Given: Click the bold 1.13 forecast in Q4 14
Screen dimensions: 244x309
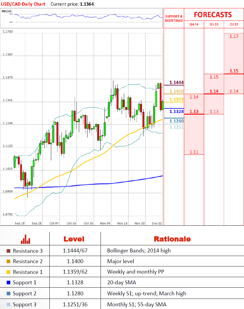Looking at the screenshot, I should (x=194, y=112).
